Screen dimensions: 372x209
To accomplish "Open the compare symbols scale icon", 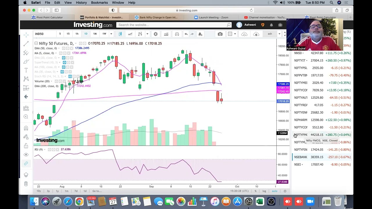I will coord(177,34).
